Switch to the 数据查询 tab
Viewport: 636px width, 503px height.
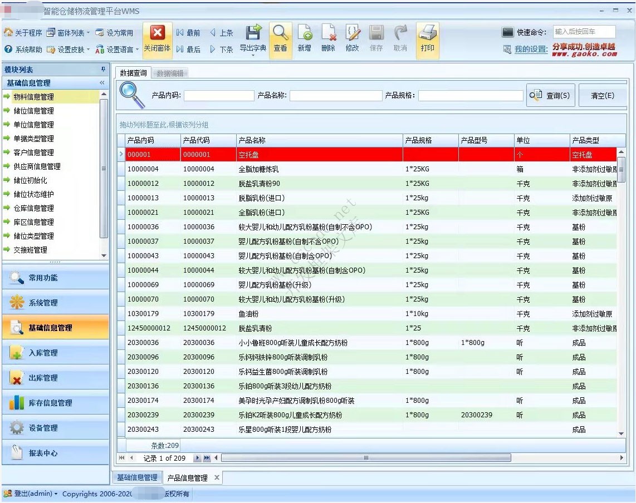[134, 73]
